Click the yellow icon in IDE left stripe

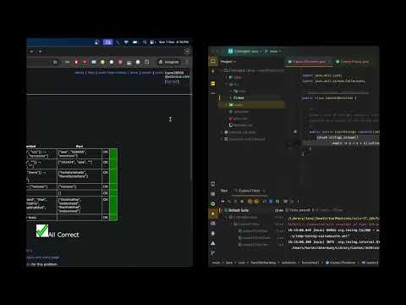pos(213,84)
